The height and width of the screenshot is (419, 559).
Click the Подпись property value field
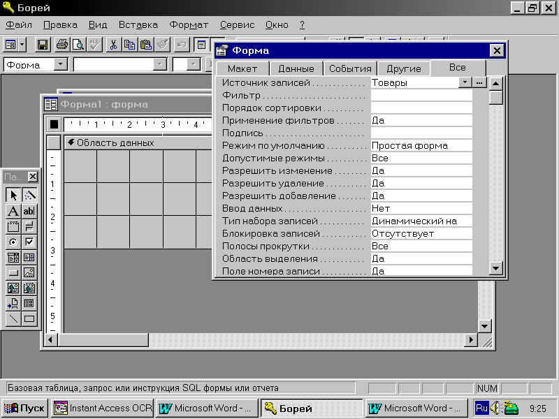(421, 133)
